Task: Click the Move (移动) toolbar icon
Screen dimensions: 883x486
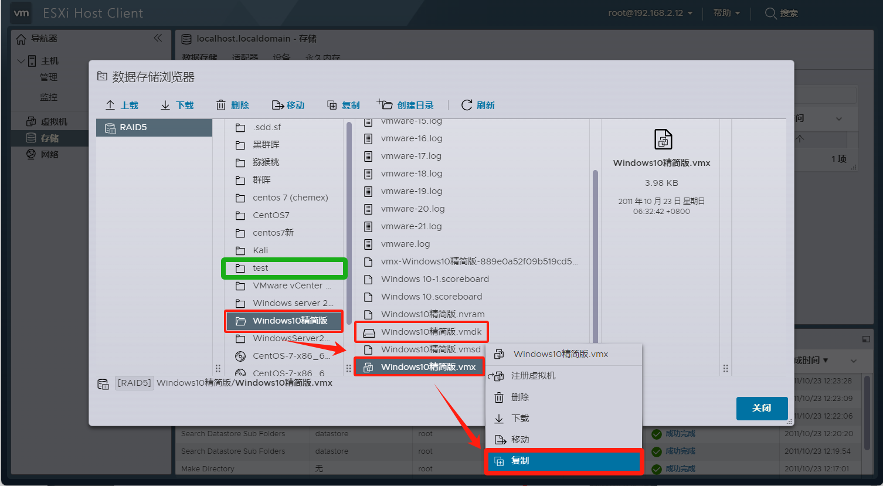Action: click(277, 105)
